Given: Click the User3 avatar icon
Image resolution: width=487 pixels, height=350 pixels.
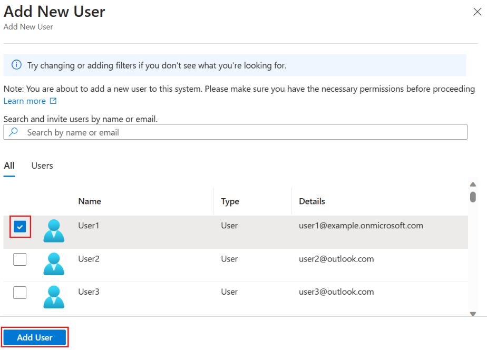Looking at the screenshot, I should (x=54, y=297).
